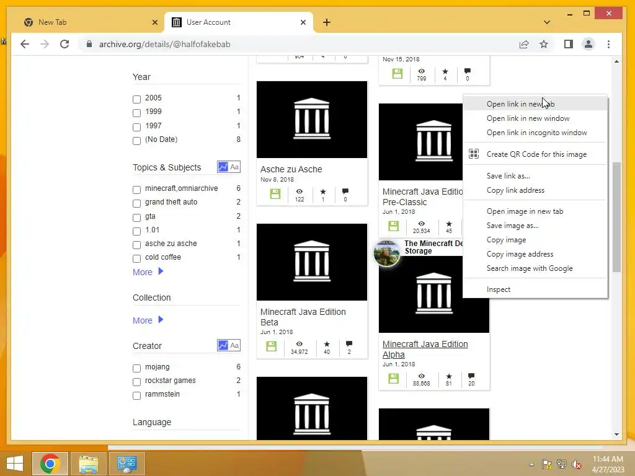
Task: Click the browser forward arrow
Action: click(45, 44)
